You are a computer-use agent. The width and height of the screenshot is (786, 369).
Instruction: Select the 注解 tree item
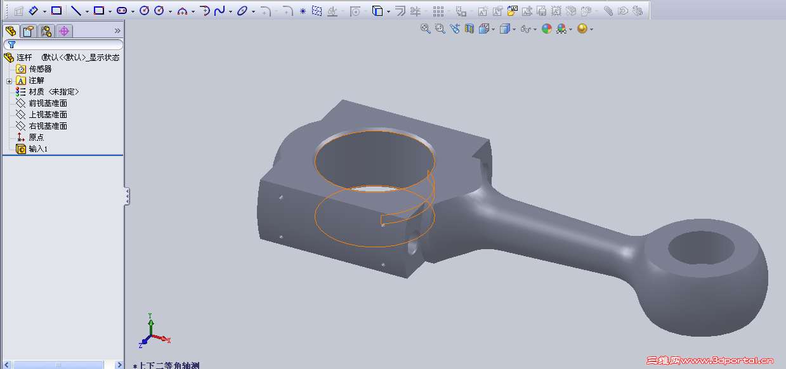click(30, 81)
